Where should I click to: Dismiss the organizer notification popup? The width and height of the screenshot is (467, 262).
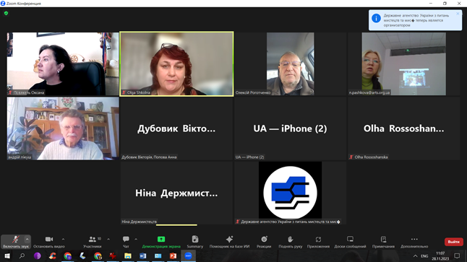[458, 14]
